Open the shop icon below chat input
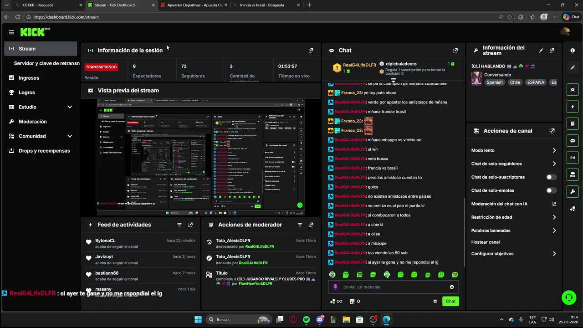The width and height of the screenshot is (583, 328). (x=352, y=301)
